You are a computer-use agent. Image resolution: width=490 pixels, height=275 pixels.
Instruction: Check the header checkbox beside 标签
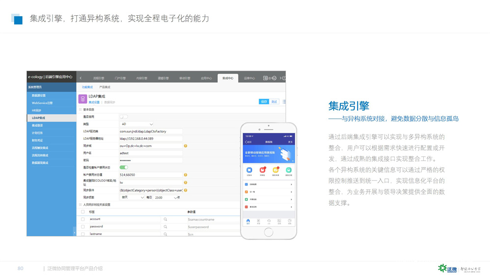tap(83, 212)
